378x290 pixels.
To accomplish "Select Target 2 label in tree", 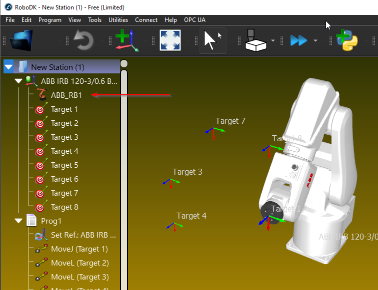I will [x=64, y=123].
